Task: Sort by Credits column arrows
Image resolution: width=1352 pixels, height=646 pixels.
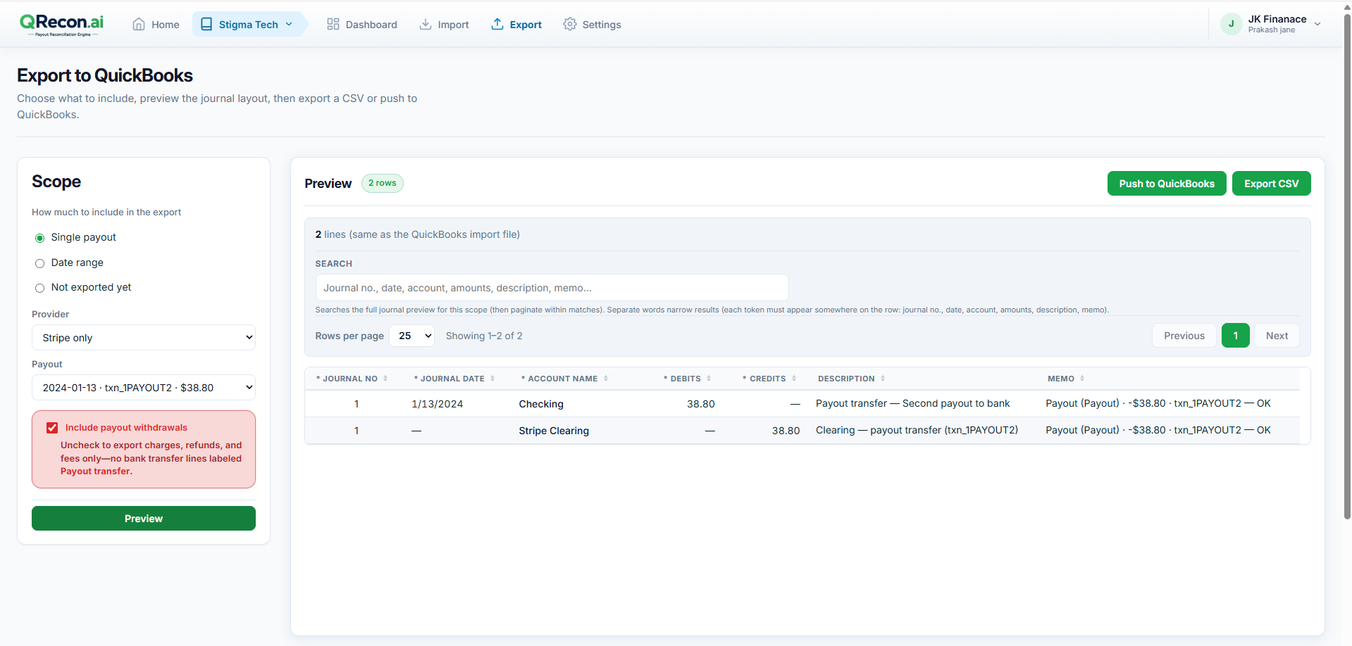Action: (794, 379)
